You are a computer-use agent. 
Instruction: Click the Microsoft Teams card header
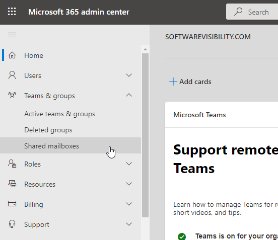[x=199, y=115]
